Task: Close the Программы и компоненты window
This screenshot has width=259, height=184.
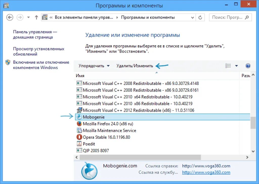Action: pos(249,4)
